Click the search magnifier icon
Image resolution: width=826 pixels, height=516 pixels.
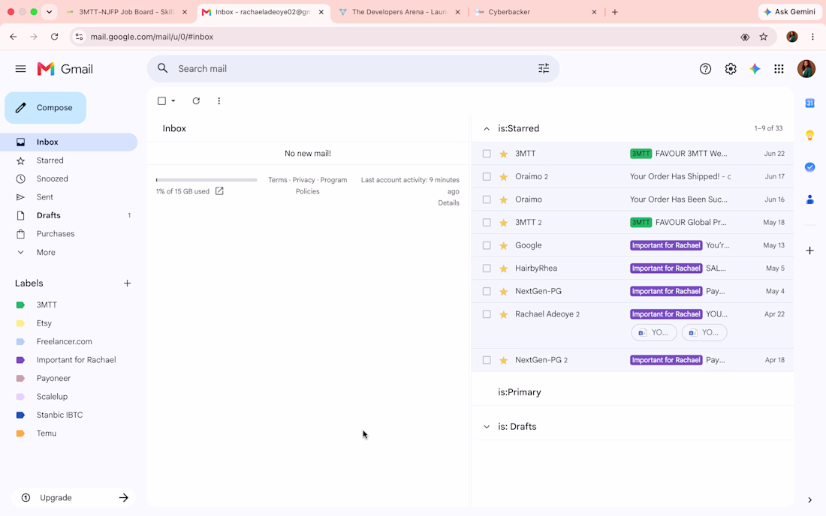coord(163,68)
